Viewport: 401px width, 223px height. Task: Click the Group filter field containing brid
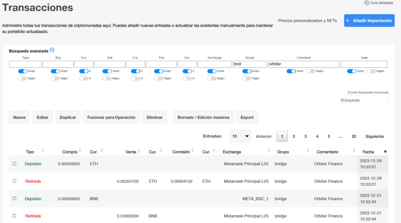[x=249, y=64]
